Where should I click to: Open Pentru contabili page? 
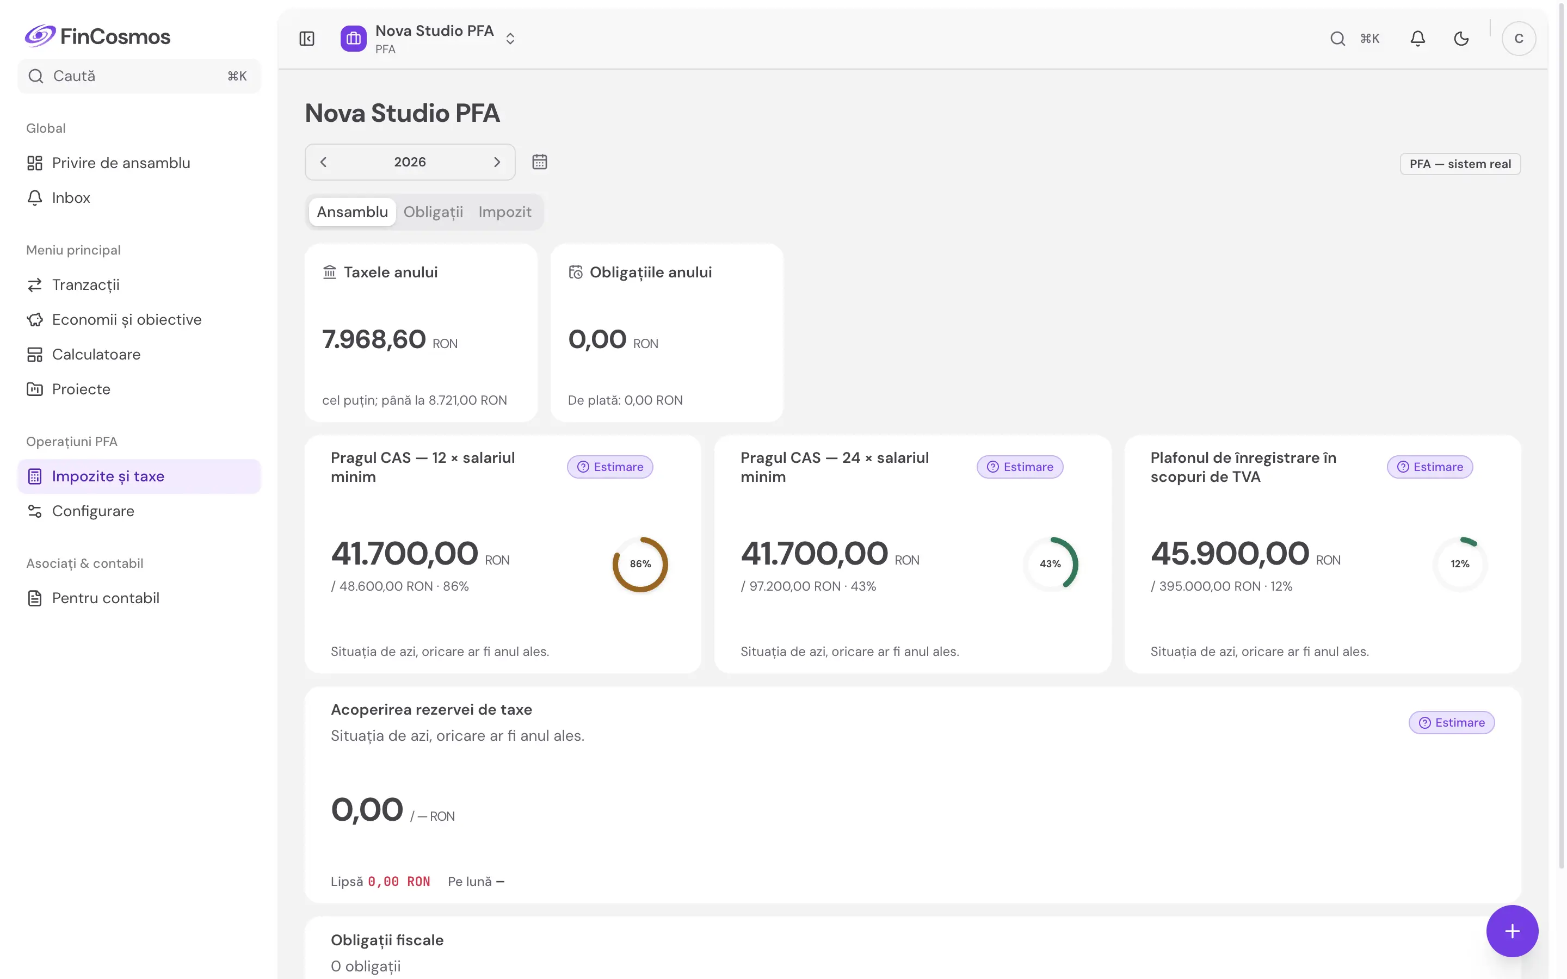click(139, 598)
